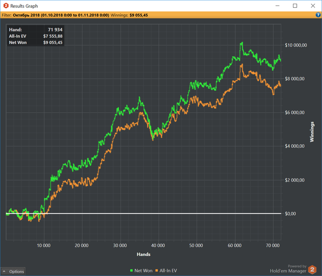Click the Winnings $9 055,45 filter text
322x276 pixels.
(129, 15)
